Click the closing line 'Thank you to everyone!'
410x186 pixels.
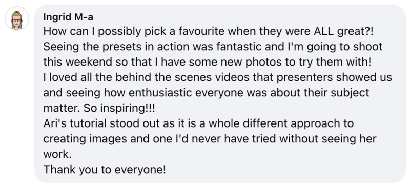coord(105,170)
